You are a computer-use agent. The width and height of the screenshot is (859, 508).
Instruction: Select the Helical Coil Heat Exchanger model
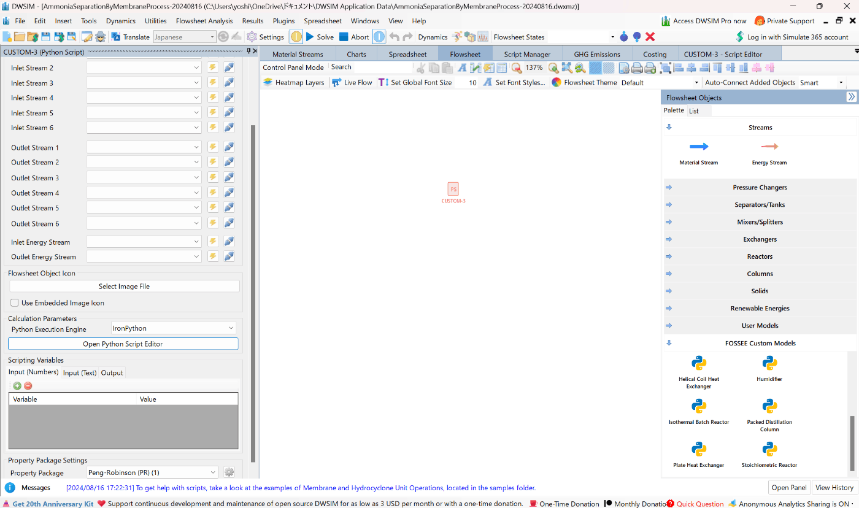tap(699, 372)
